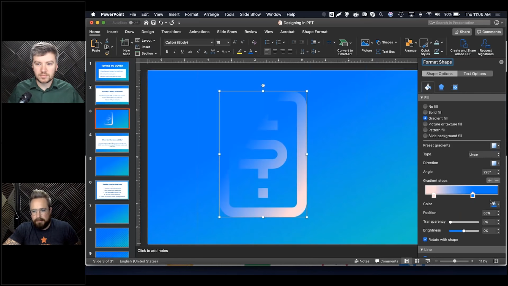The width and height of the screenshot is (508, 286).
Task: Switch to Text Options tab
Action: 474,74
